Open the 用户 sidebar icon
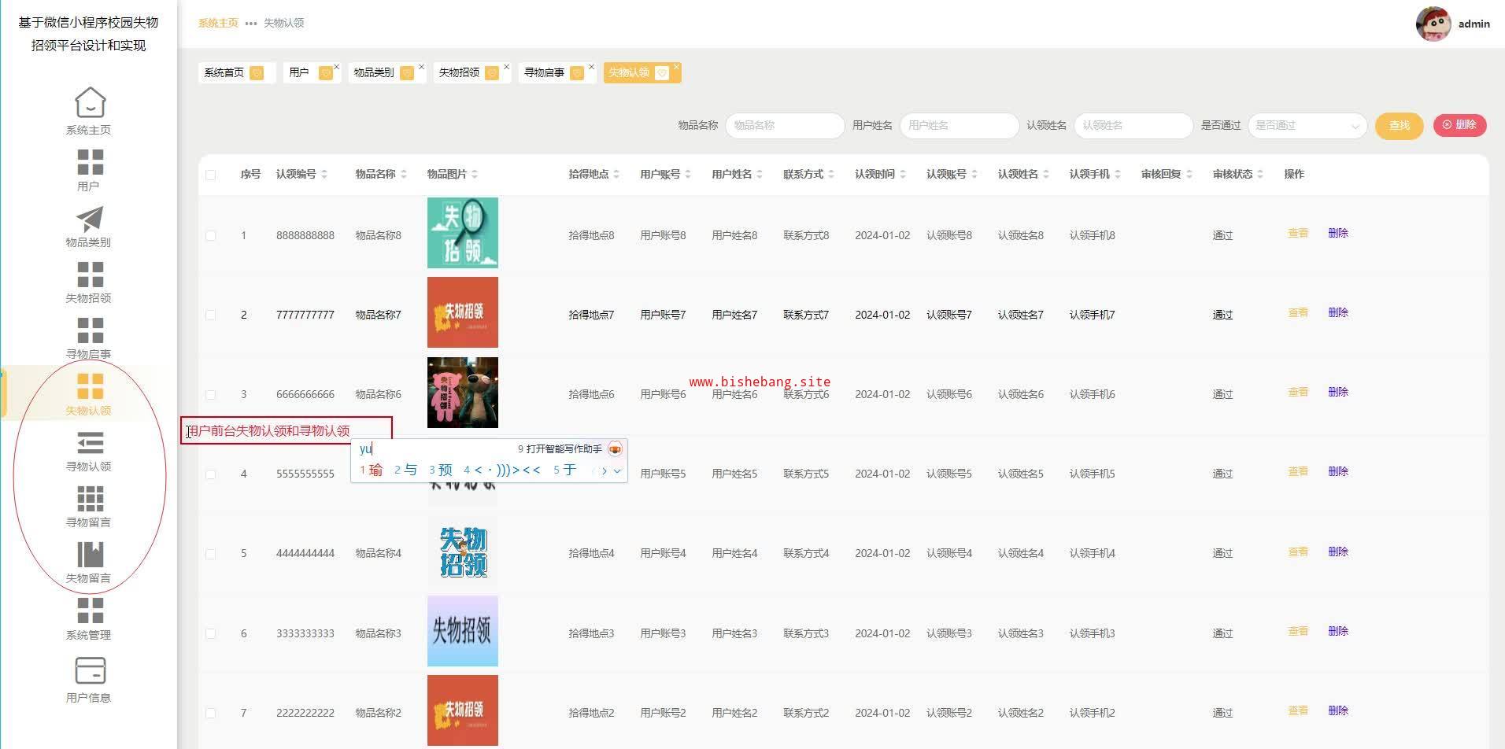The height and width of the screenshot is (749, 1505). (90, 163)
